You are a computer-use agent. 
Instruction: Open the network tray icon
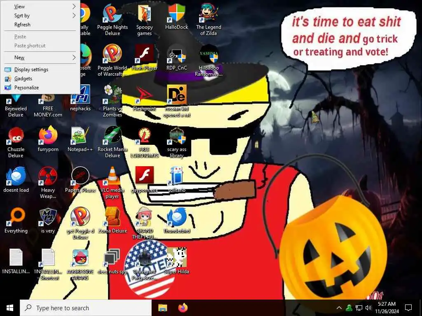pos(359,308)
